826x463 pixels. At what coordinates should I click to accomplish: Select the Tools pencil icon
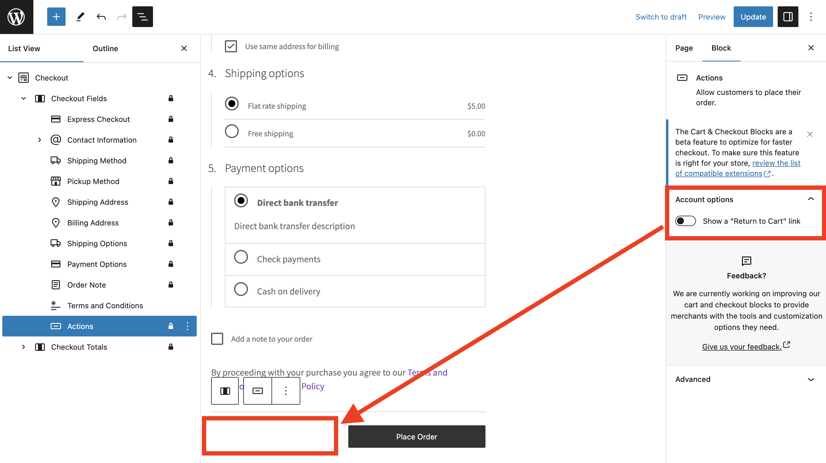point(80,16)
